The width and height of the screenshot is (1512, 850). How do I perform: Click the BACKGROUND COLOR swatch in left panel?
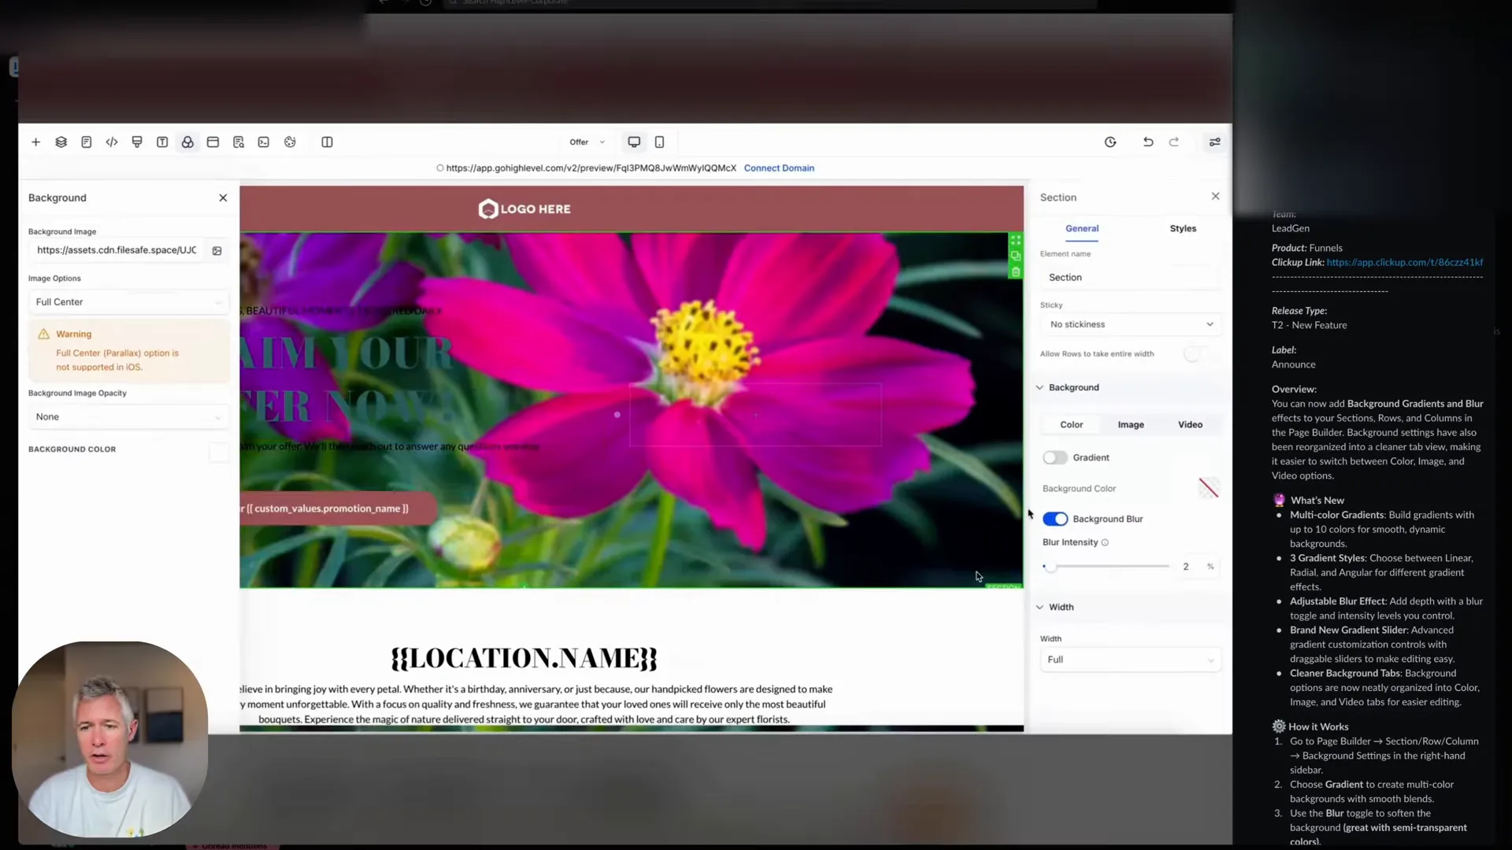219,453
